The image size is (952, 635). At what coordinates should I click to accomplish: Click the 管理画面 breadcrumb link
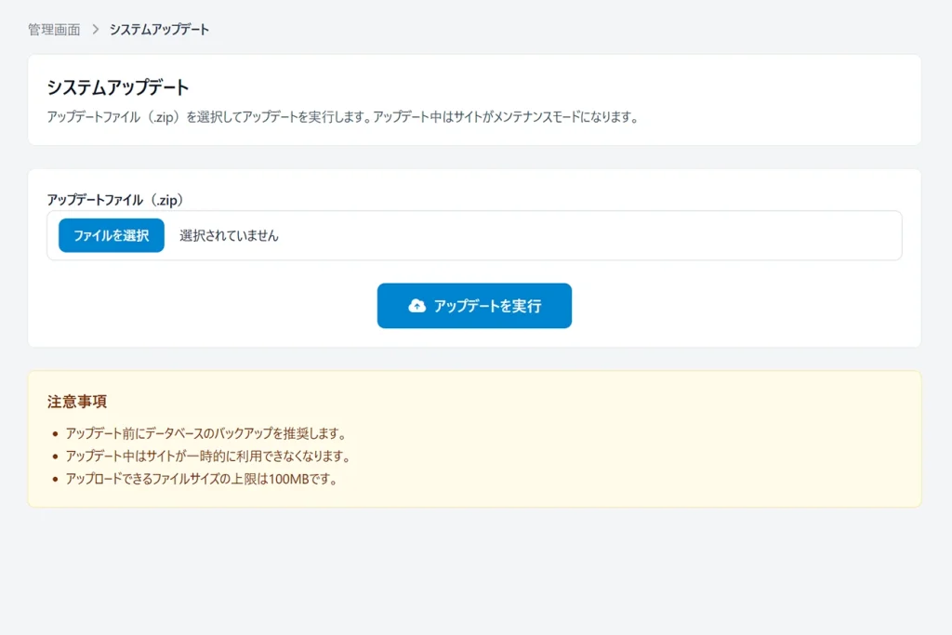(x=54, y=30)
